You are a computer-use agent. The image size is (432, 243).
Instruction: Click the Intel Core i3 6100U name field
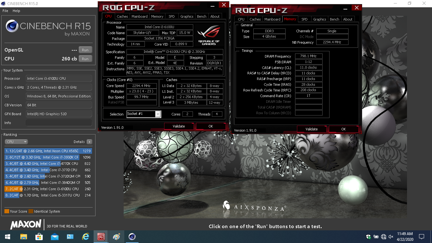coord(160,27)
